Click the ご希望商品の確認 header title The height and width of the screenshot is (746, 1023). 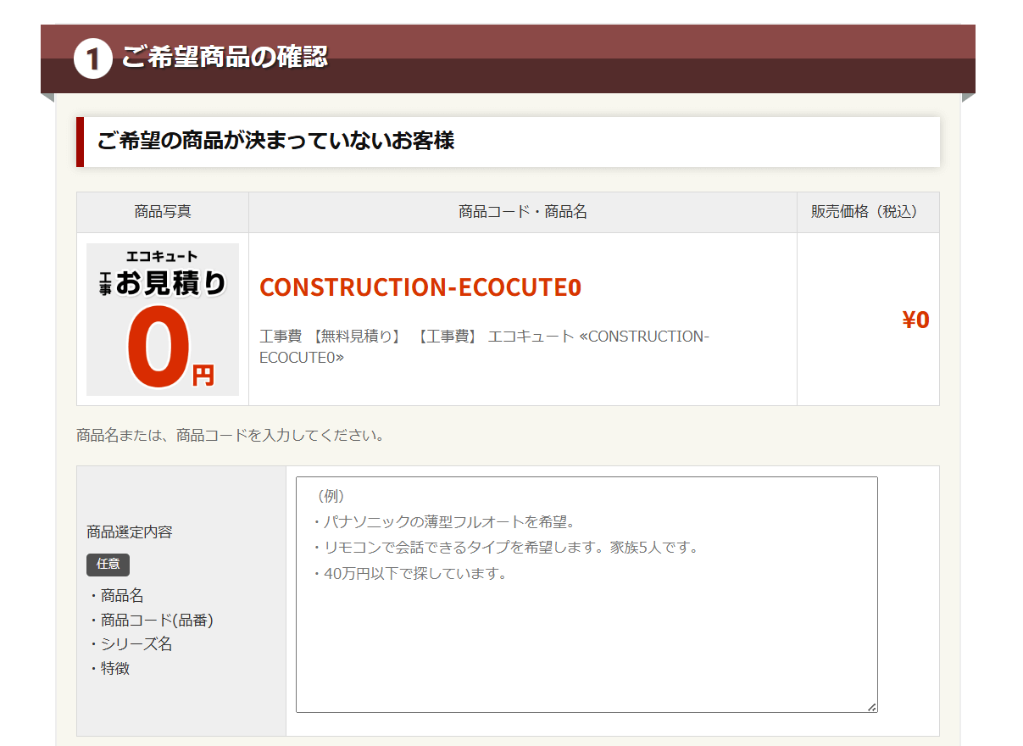pyautogui.click(x=225, y=57)
